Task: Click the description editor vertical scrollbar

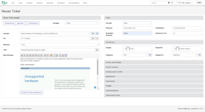Action: coord(98,67)
